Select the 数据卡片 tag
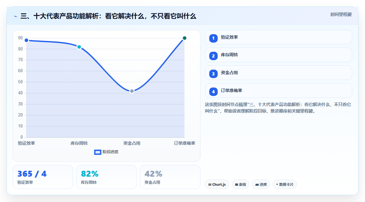The image size is (365, 202). point(285,184)
